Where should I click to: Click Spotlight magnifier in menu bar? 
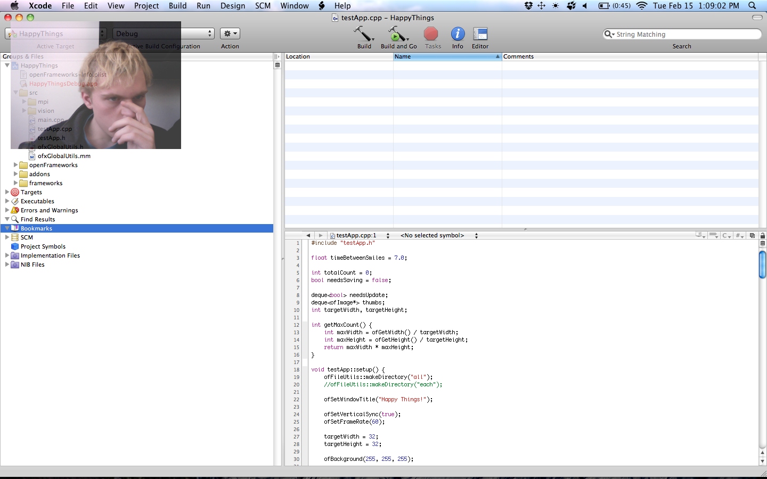752,5
